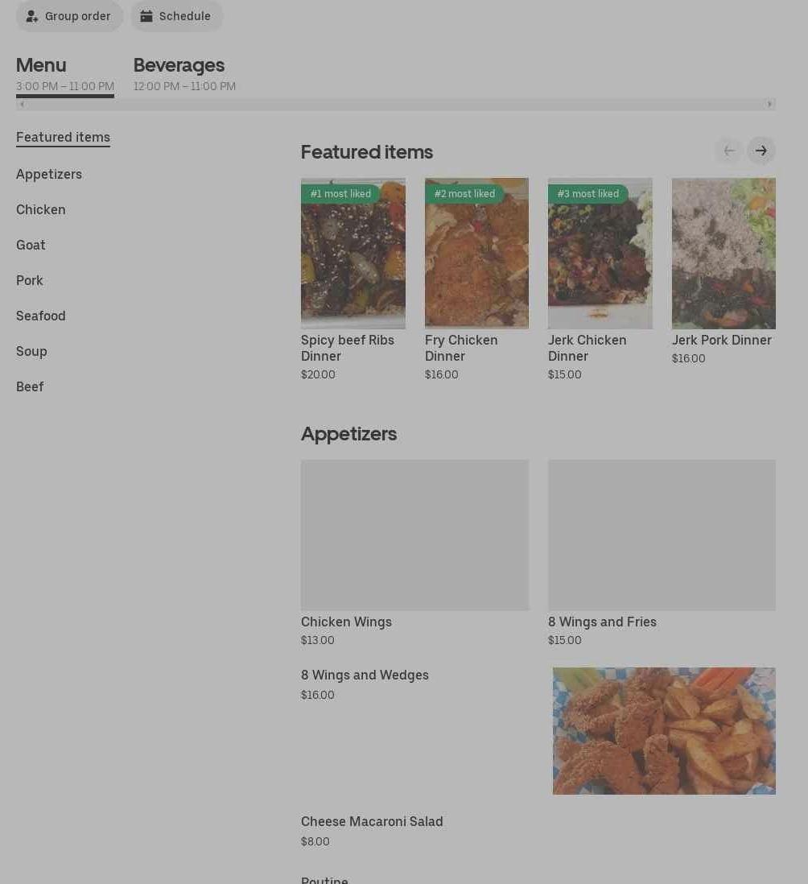This screenshot has width=808, height=884.
Task: Open the Spicy beef Ribs Dinner photo
Action: coord(352,254)
